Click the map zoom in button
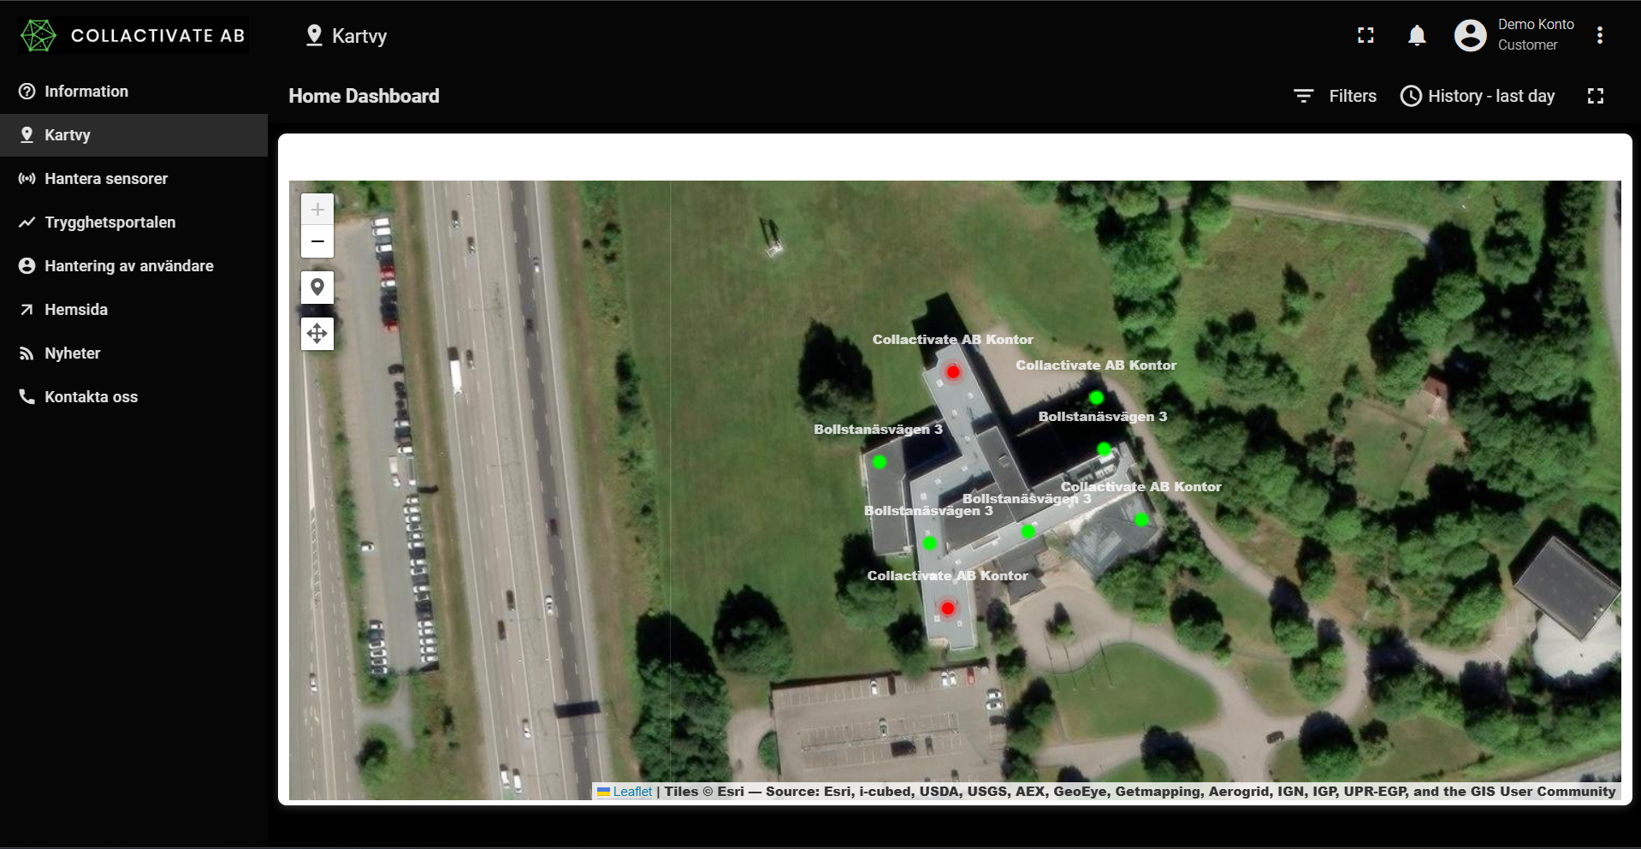The image size is (1641, 849). click(317, 209)
